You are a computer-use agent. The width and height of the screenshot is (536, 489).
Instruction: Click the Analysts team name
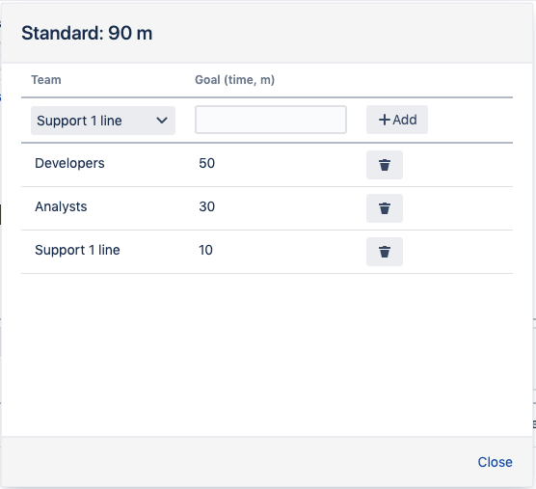61,206
